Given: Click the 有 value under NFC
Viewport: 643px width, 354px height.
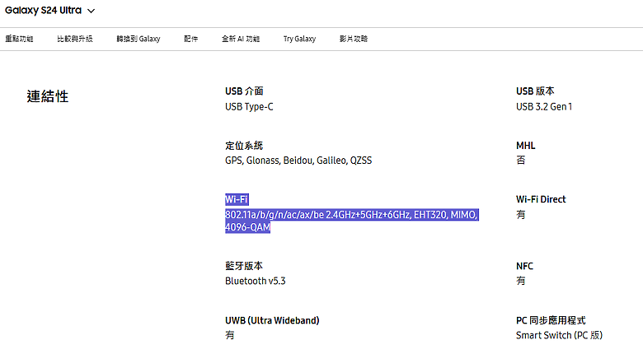Looking at the screenshot, I should (x=520, y=281).
